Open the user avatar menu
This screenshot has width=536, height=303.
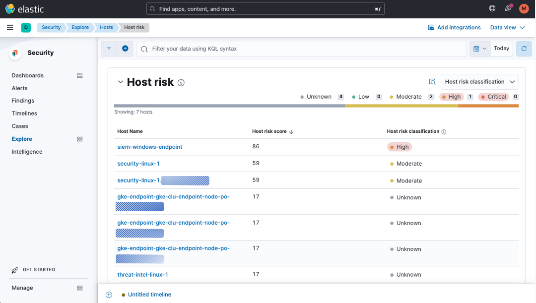(x=524, y=9)
